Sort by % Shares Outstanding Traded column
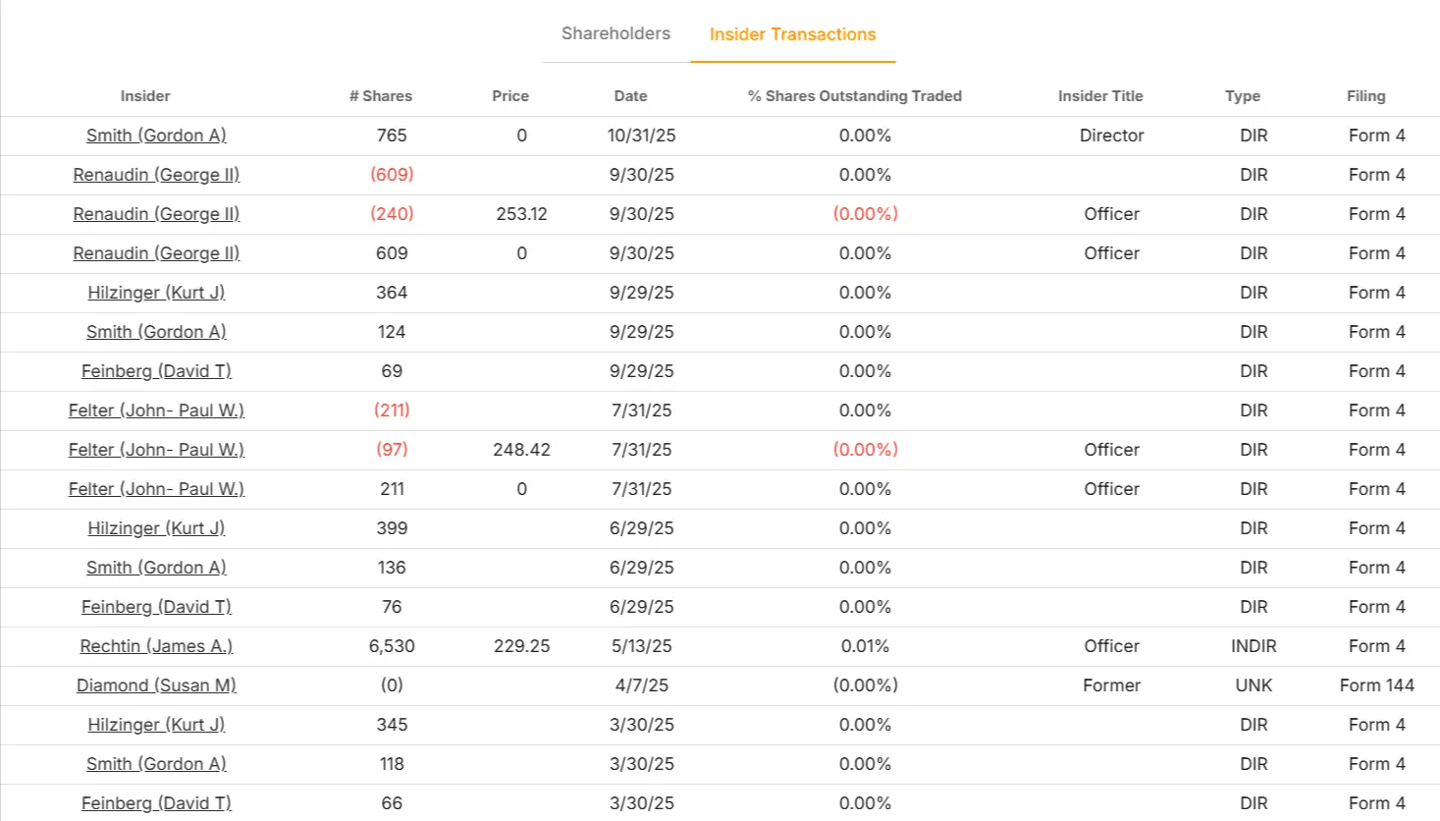 coord(855,96)
